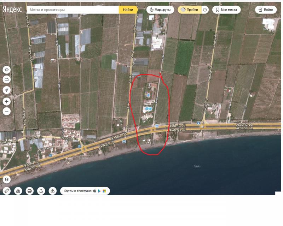This screenshot has width=283, height=226.
Task: Click the my location arrow icon
Action: 6,90
